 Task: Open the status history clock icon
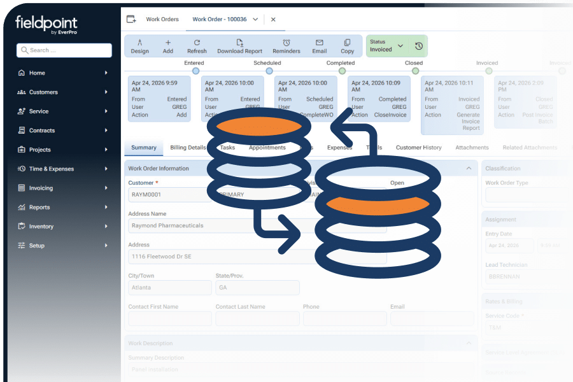419,46
